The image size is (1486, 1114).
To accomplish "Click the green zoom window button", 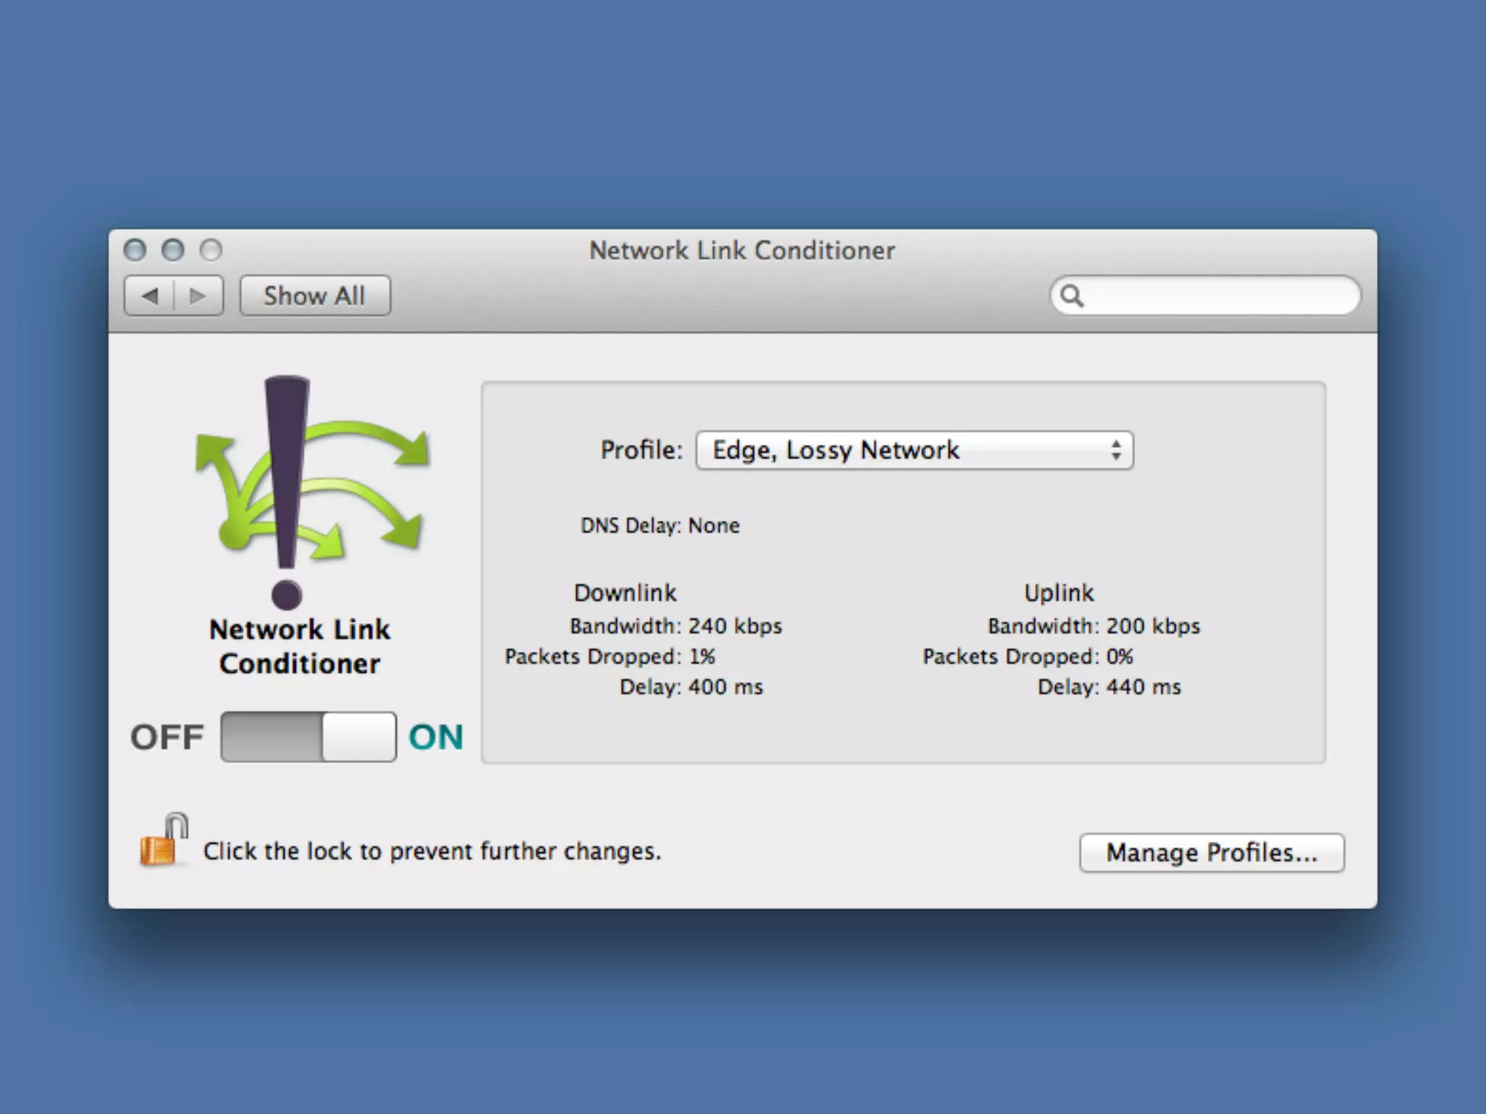I will tap(211, 250).
